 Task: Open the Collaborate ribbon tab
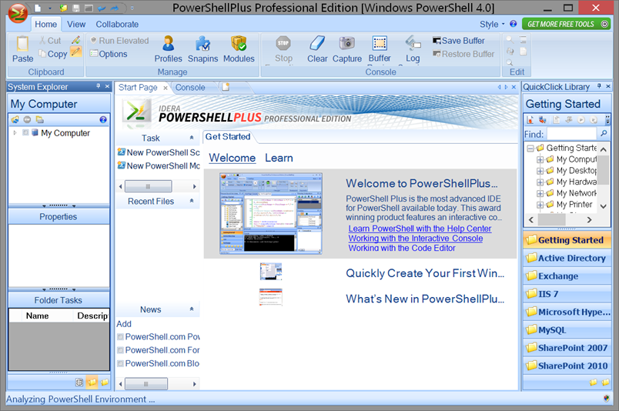coord(117,24)
